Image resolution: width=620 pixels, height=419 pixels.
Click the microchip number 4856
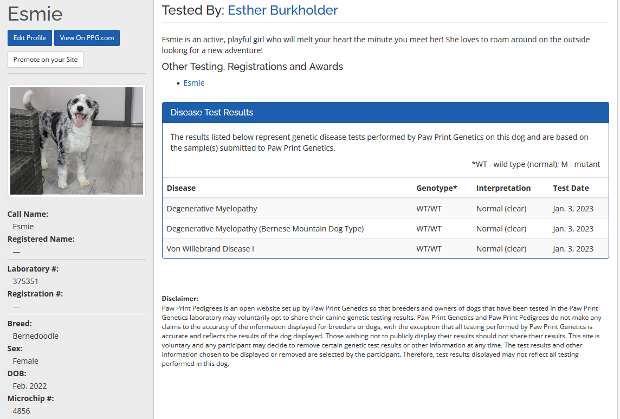click(x=22, y=411)
